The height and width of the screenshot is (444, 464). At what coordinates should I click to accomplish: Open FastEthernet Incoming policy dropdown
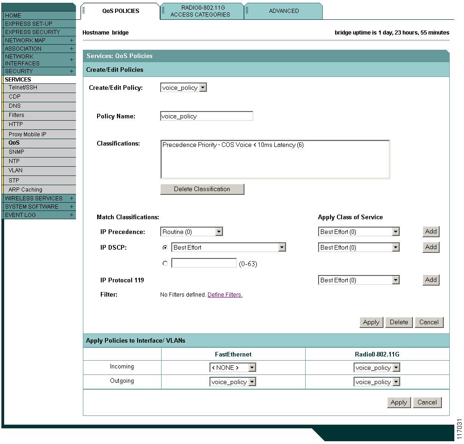coord(232,368)
